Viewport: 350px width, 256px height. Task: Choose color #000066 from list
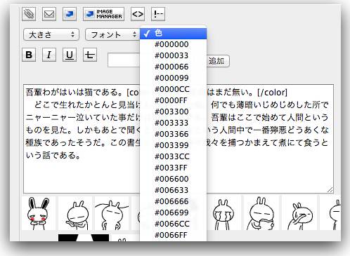(174, 67)
